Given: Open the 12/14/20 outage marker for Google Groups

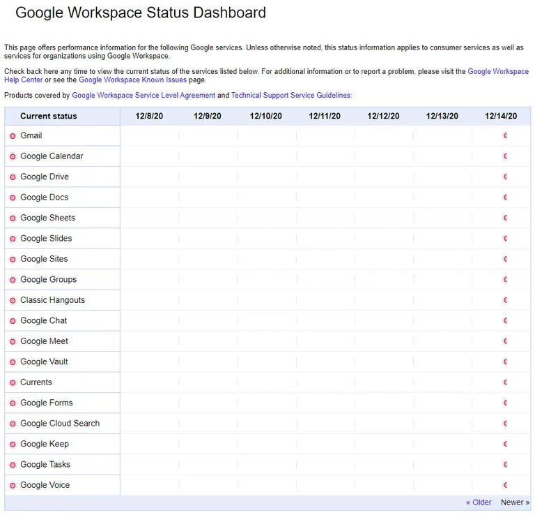Looking at the screenshot, I should (505, 280).
